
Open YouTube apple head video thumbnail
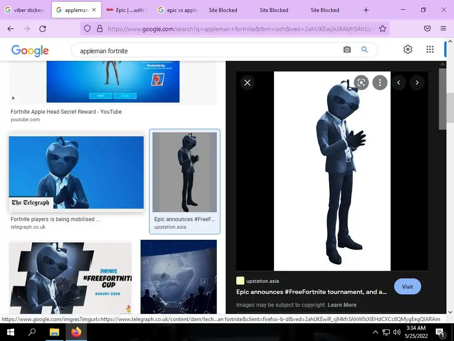pos(113,82)
